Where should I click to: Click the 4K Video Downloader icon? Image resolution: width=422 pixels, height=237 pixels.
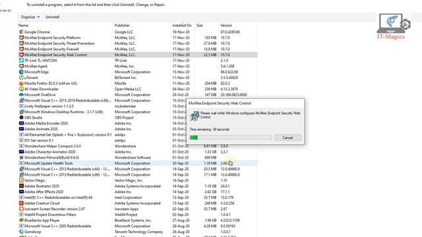[21, 89]
